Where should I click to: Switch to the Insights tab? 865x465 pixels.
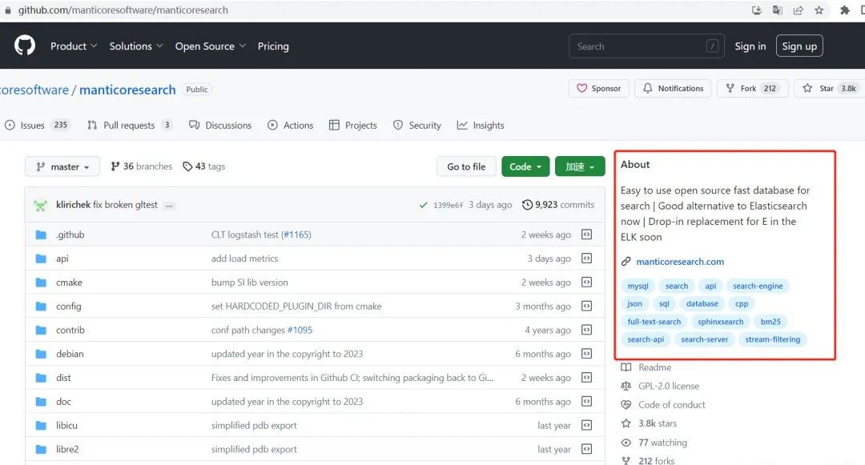point(481,125)
